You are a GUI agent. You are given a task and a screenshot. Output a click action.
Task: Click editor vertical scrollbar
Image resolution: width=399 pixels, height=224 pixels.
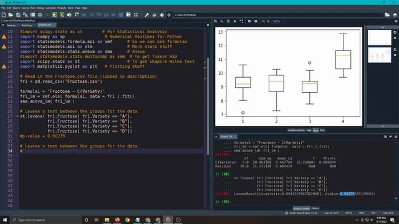(x=208, y=106)
